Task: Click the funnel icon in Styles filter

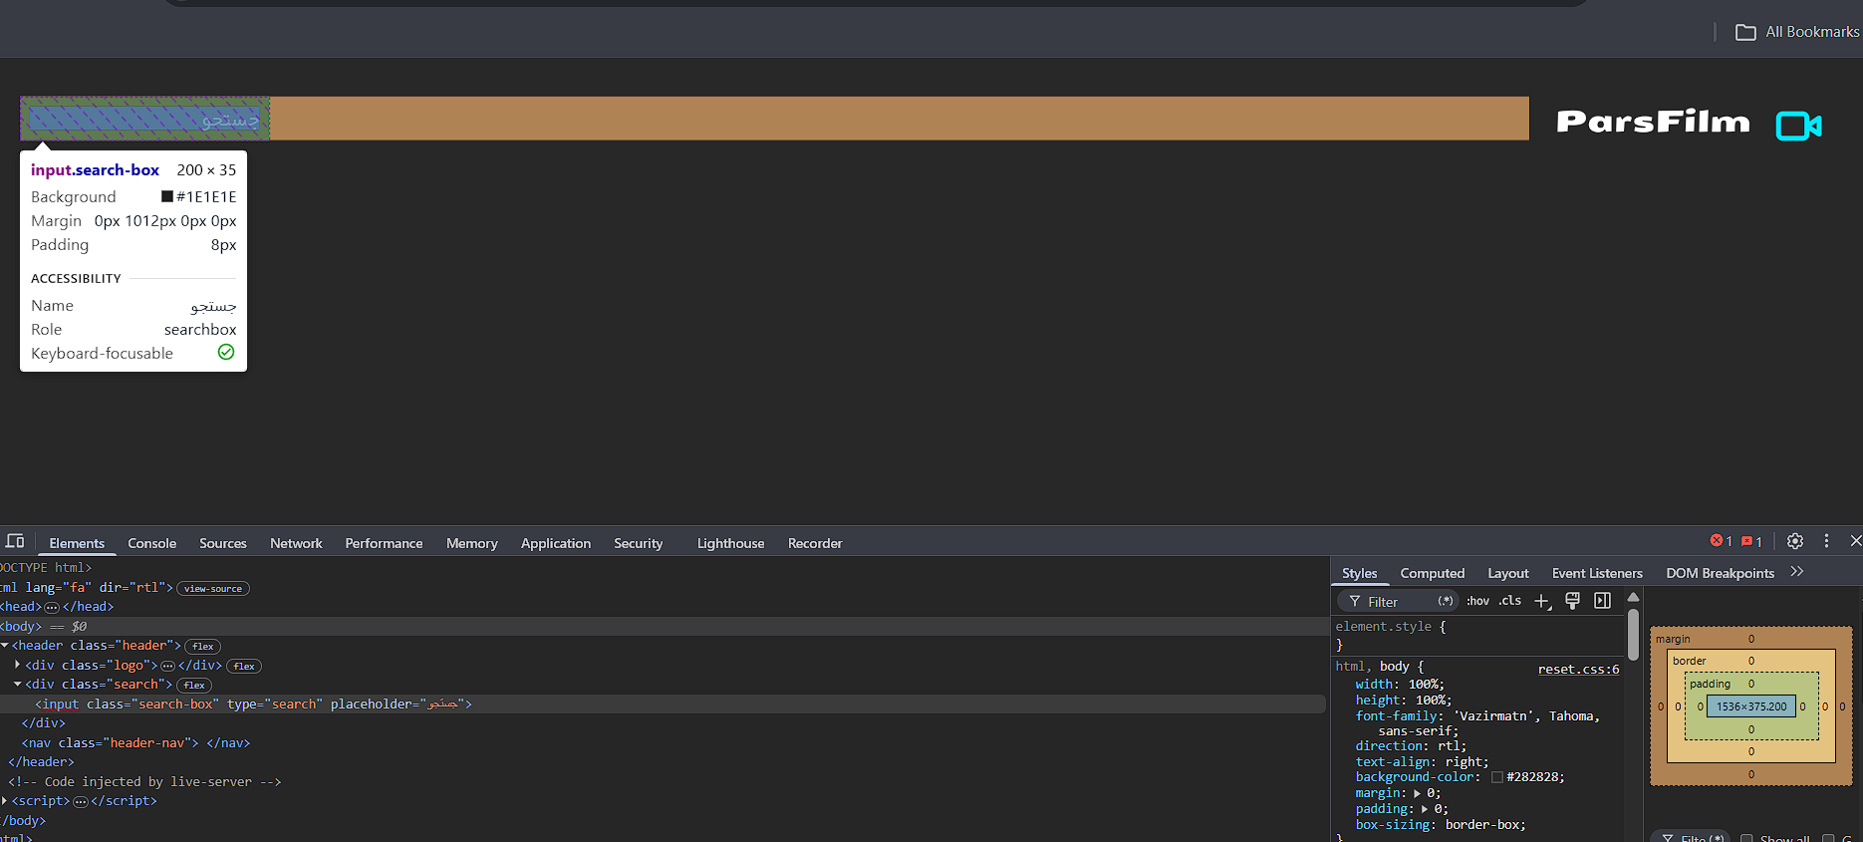Action: click(x=1355, y=601)
